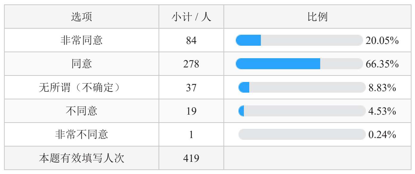Click the count value 278
The height and width of the screenshot is (174, 415).
coord(191,64)
